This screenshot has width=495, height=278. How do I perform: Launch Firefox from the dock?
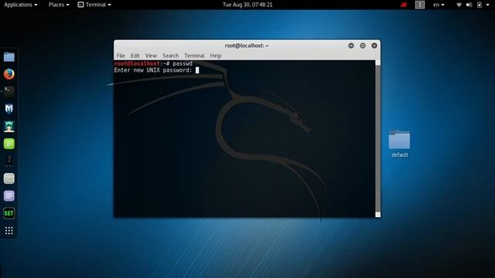[x=9, y=74]
